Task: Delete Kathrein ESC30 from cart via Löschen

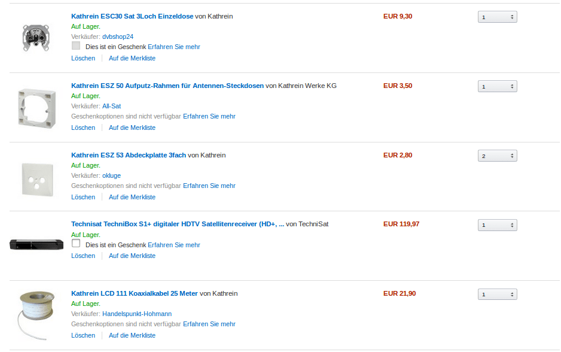Action: pos(83,58)
